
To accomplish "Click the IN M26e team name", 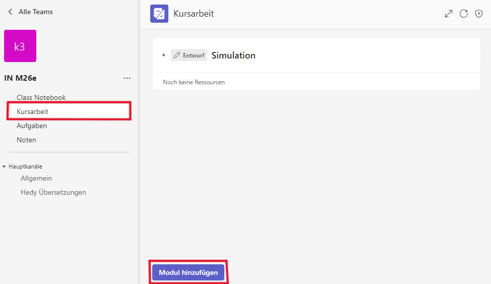I will point(20,78).
